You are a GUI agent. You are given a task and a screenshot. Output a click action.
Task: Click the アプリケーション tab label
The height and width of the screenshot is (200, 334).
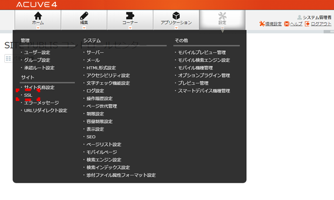coord(176,22)
